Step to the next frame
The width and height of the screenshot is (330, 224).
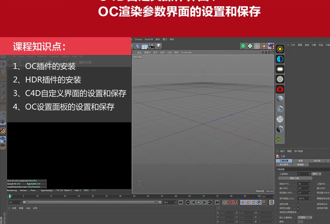point(204,202)
